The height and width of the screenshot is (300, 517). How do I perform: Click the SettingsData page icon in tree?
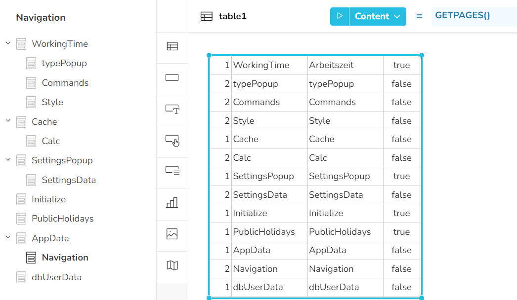(x=31, y=180)
